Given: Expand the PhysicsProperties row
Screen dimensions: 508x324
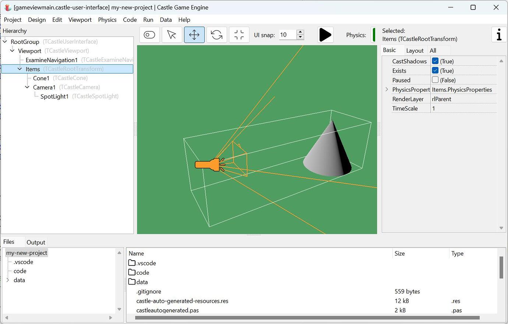Looking at the screenshot, I should coord(386,89).
